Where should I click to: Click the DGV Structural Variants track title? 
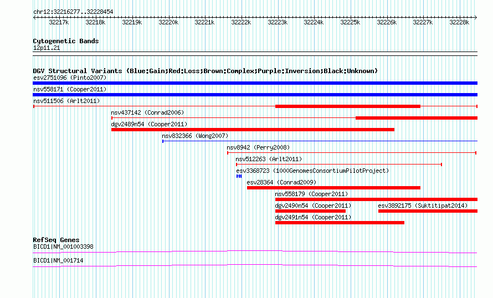[205, 71]
